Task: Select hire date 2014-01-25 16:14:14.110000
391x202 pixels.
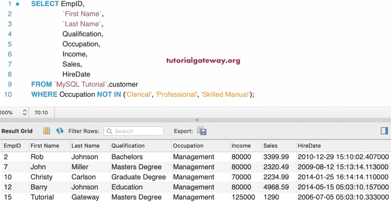Action: click(x=343, y=177)
